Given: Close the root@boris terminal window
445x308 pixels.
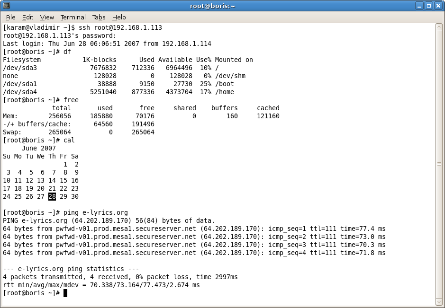Looking at the screenshot, I should point(438,6).
